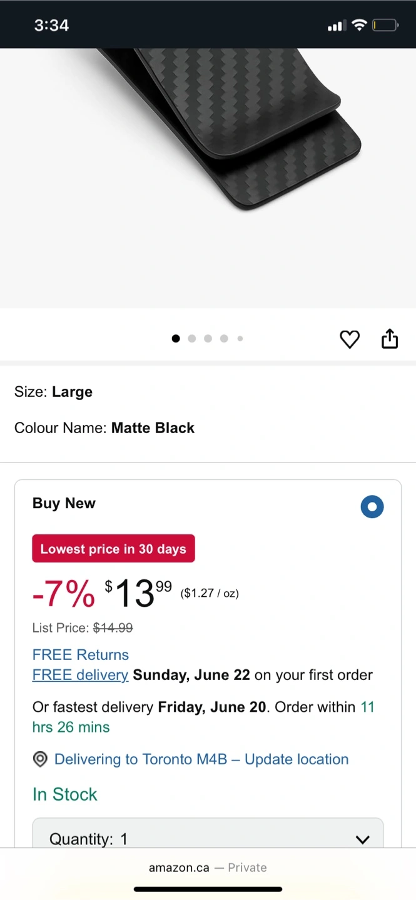Open the FREE delivery link

click(x=81, y=675)
